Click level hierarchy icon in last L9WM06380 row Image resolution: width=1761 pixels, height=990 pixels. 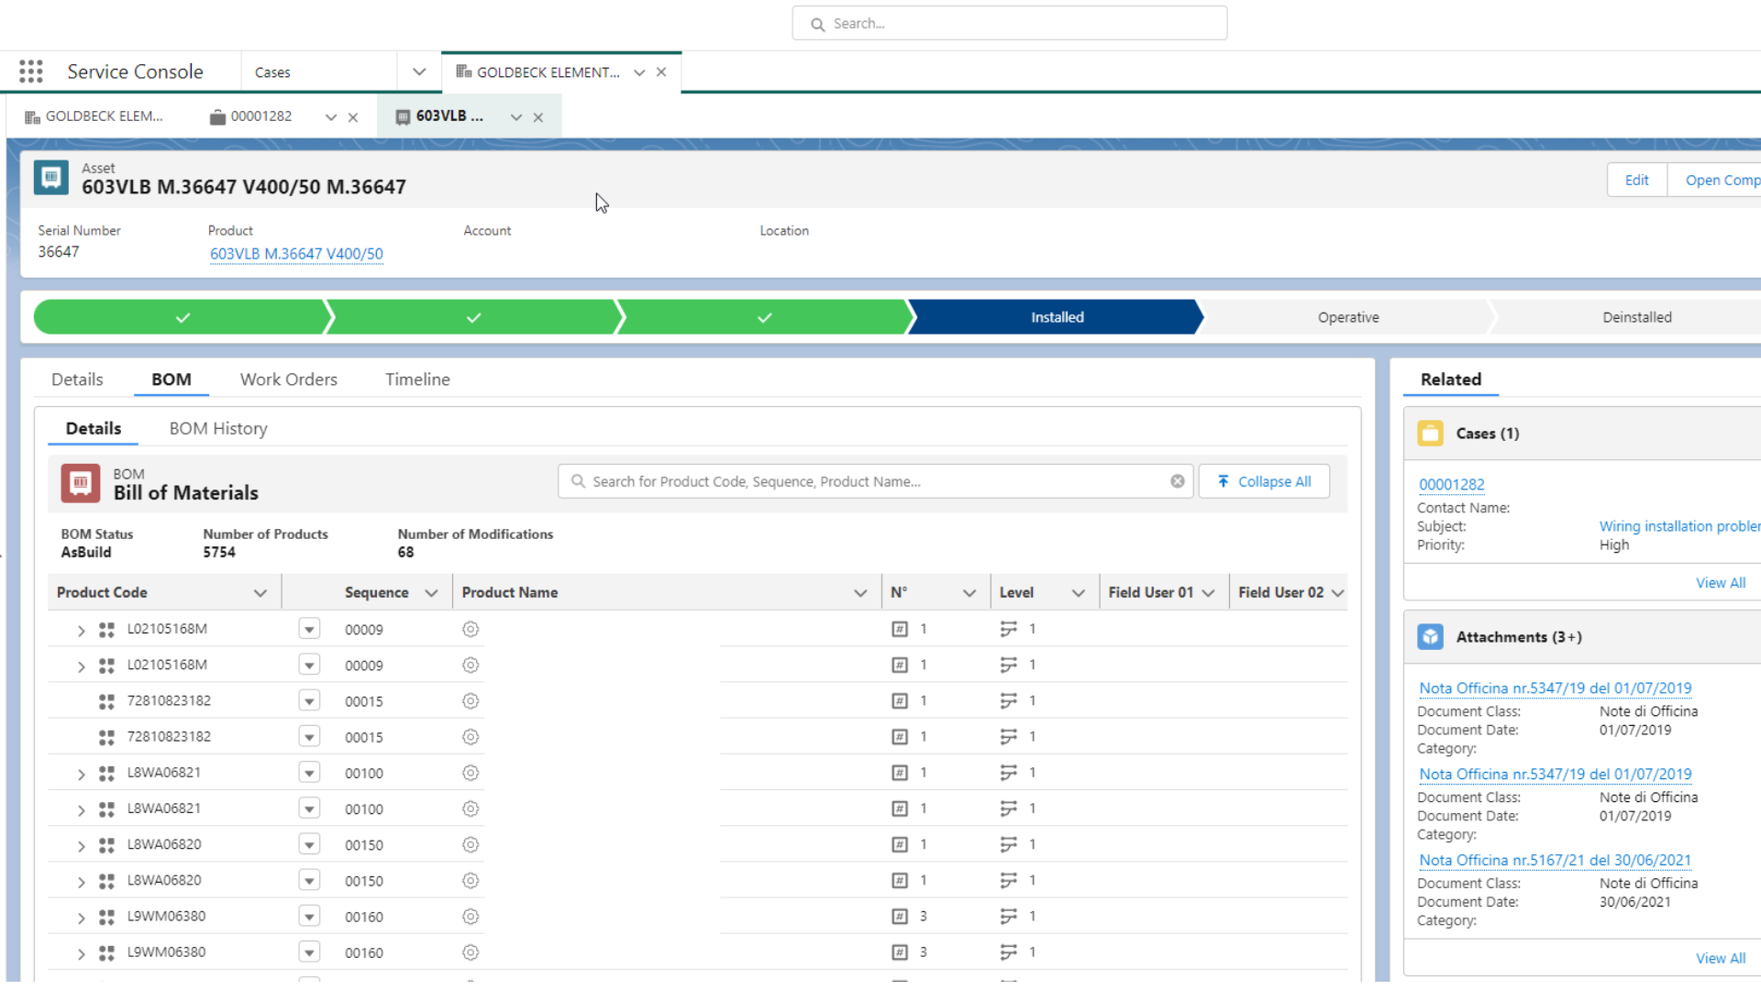tap(1008, 952)
